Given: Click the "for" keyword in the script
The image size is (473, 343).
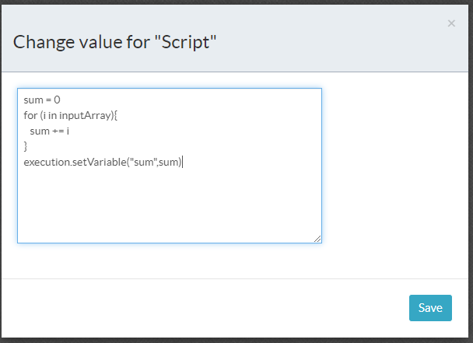Looking at the screenshot, I should (x=30, y=115).
